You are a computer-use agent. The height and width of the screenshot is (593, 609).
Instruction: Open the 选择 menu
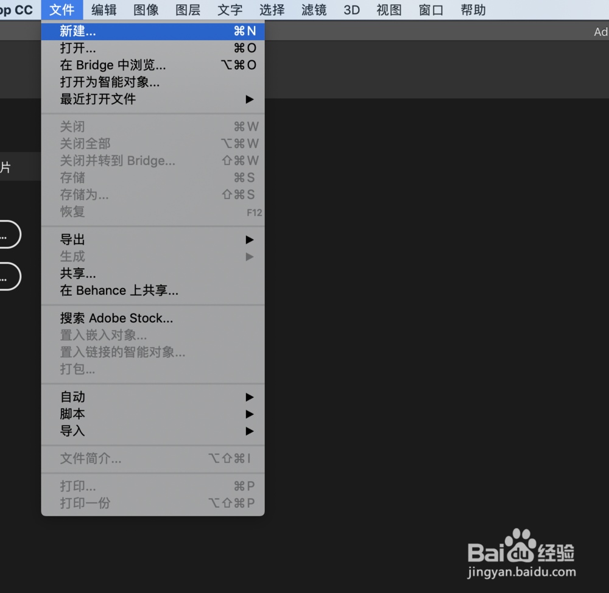[272, 10]
